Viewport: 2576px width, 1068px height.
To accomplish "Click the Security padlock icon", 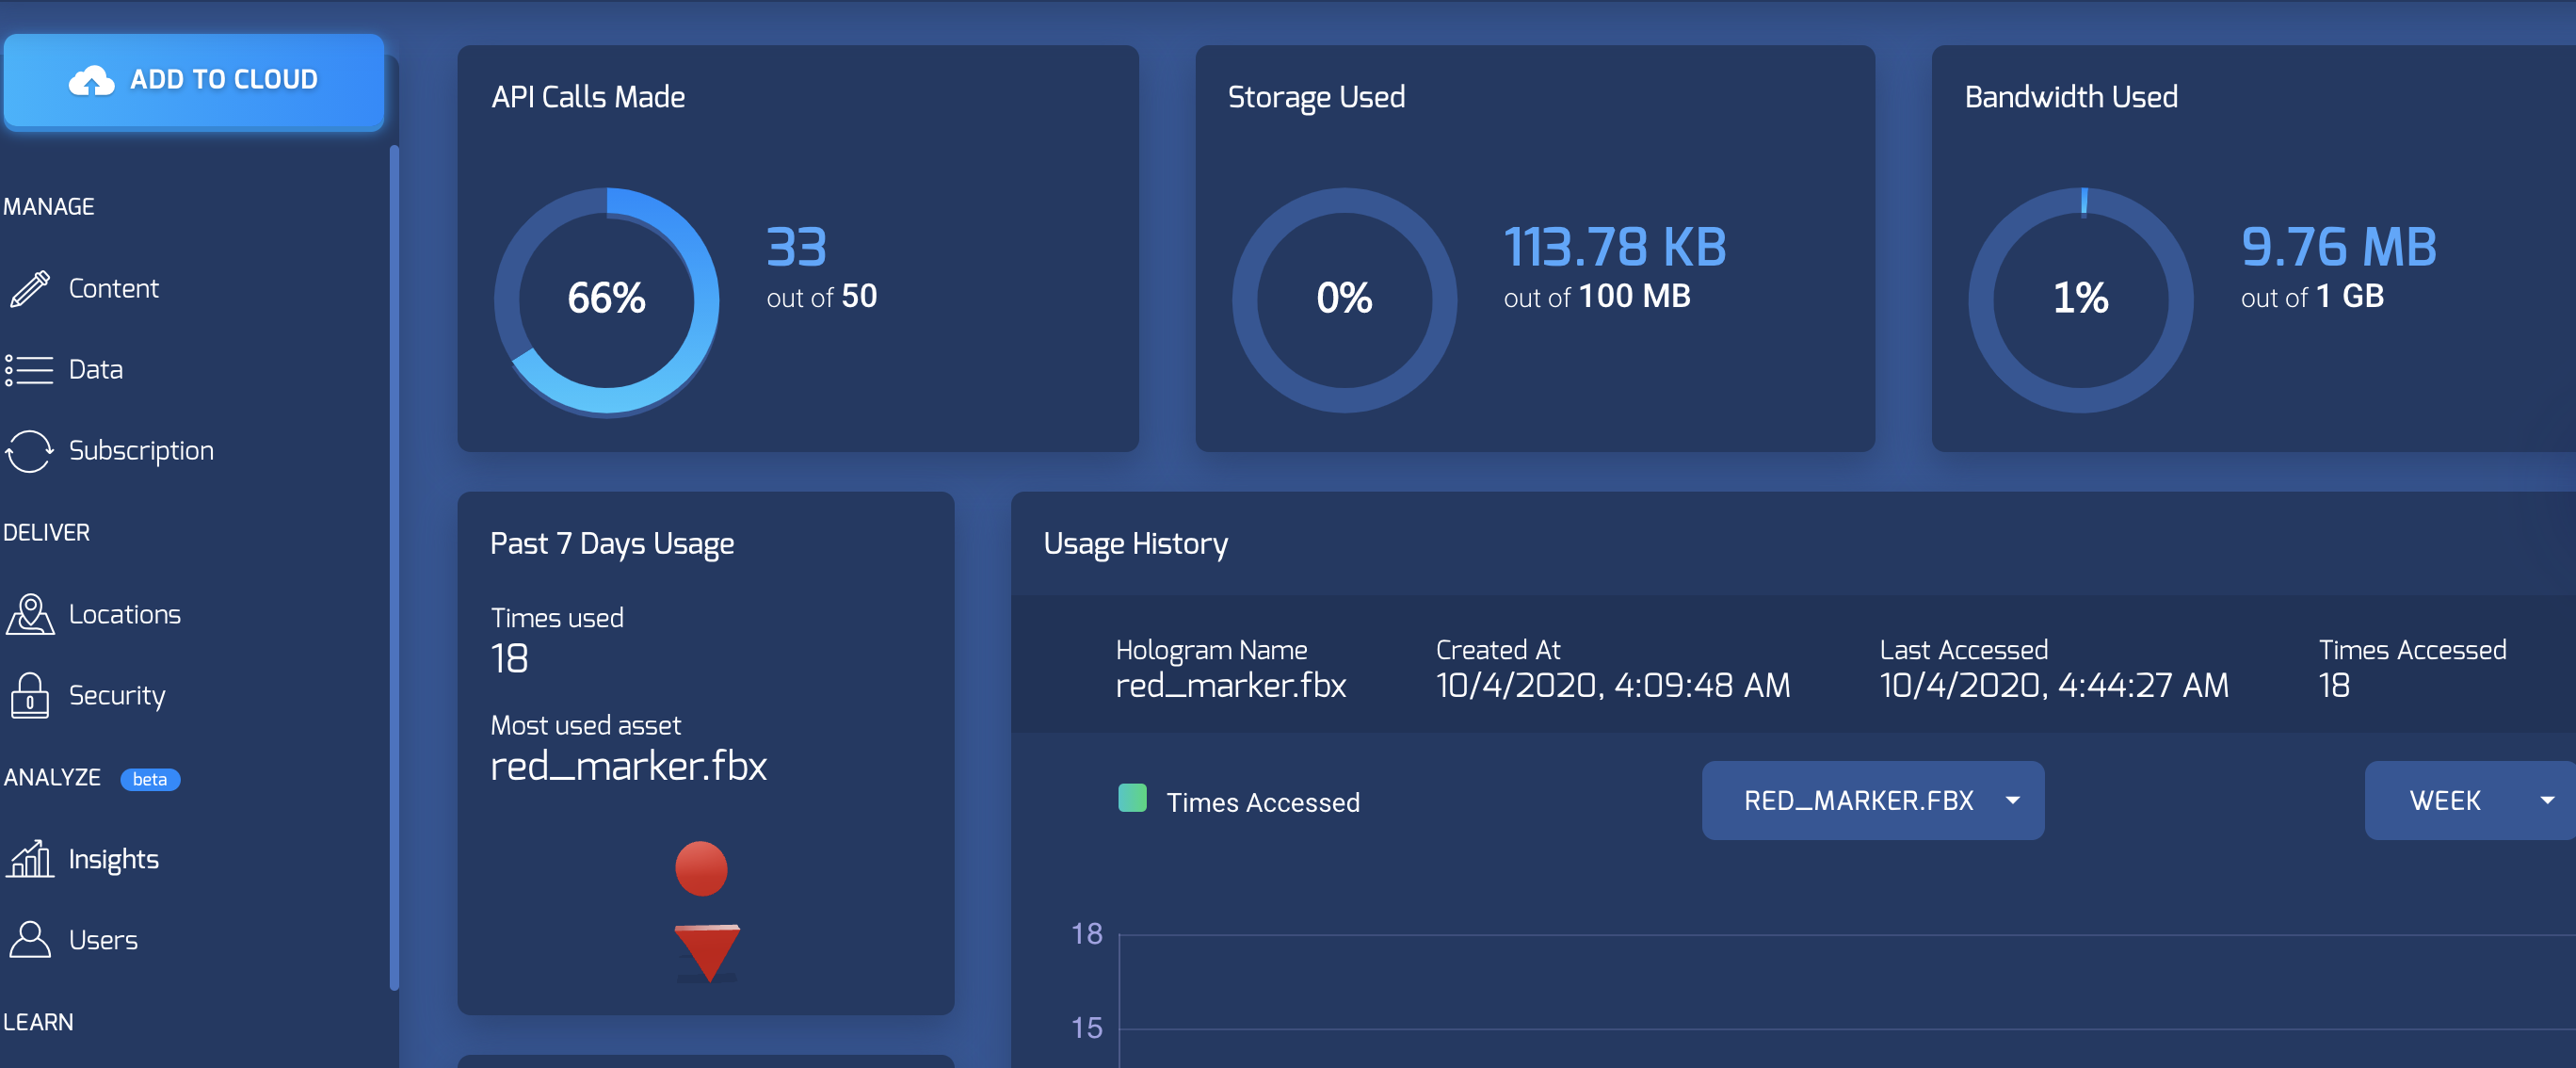I will [x=30, y=695].
